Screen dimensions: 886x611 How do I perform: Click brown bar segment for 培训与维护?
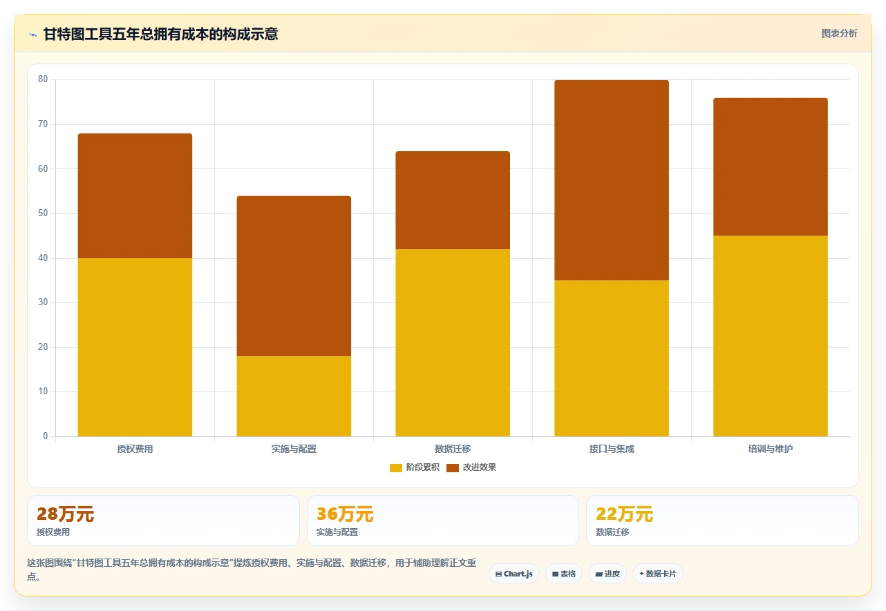(771, 167)
